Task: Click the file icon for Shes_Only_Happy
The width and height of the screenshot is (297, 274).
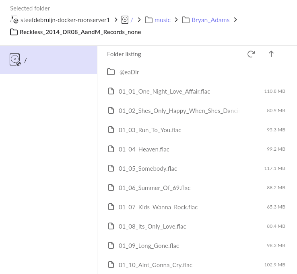Action: pos(111,110)
